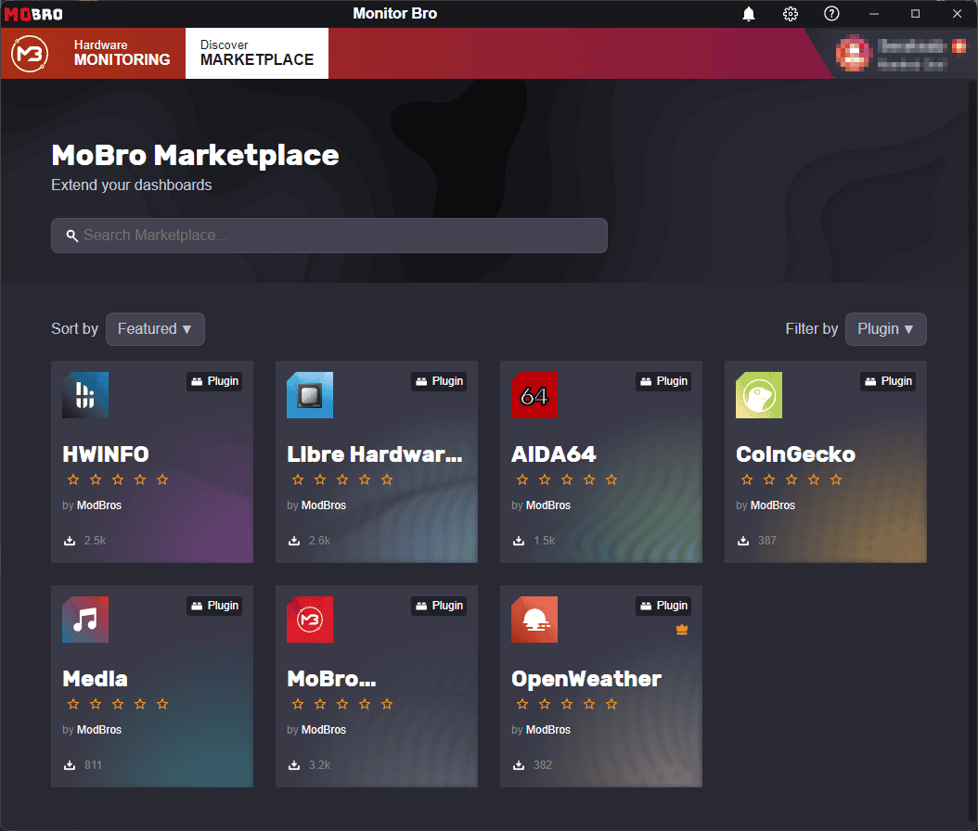This screenshot has width=978, height=831.
Task: Click the MoBro Marketplace heading
Action: pyautogui.click(x=195, y=155)
